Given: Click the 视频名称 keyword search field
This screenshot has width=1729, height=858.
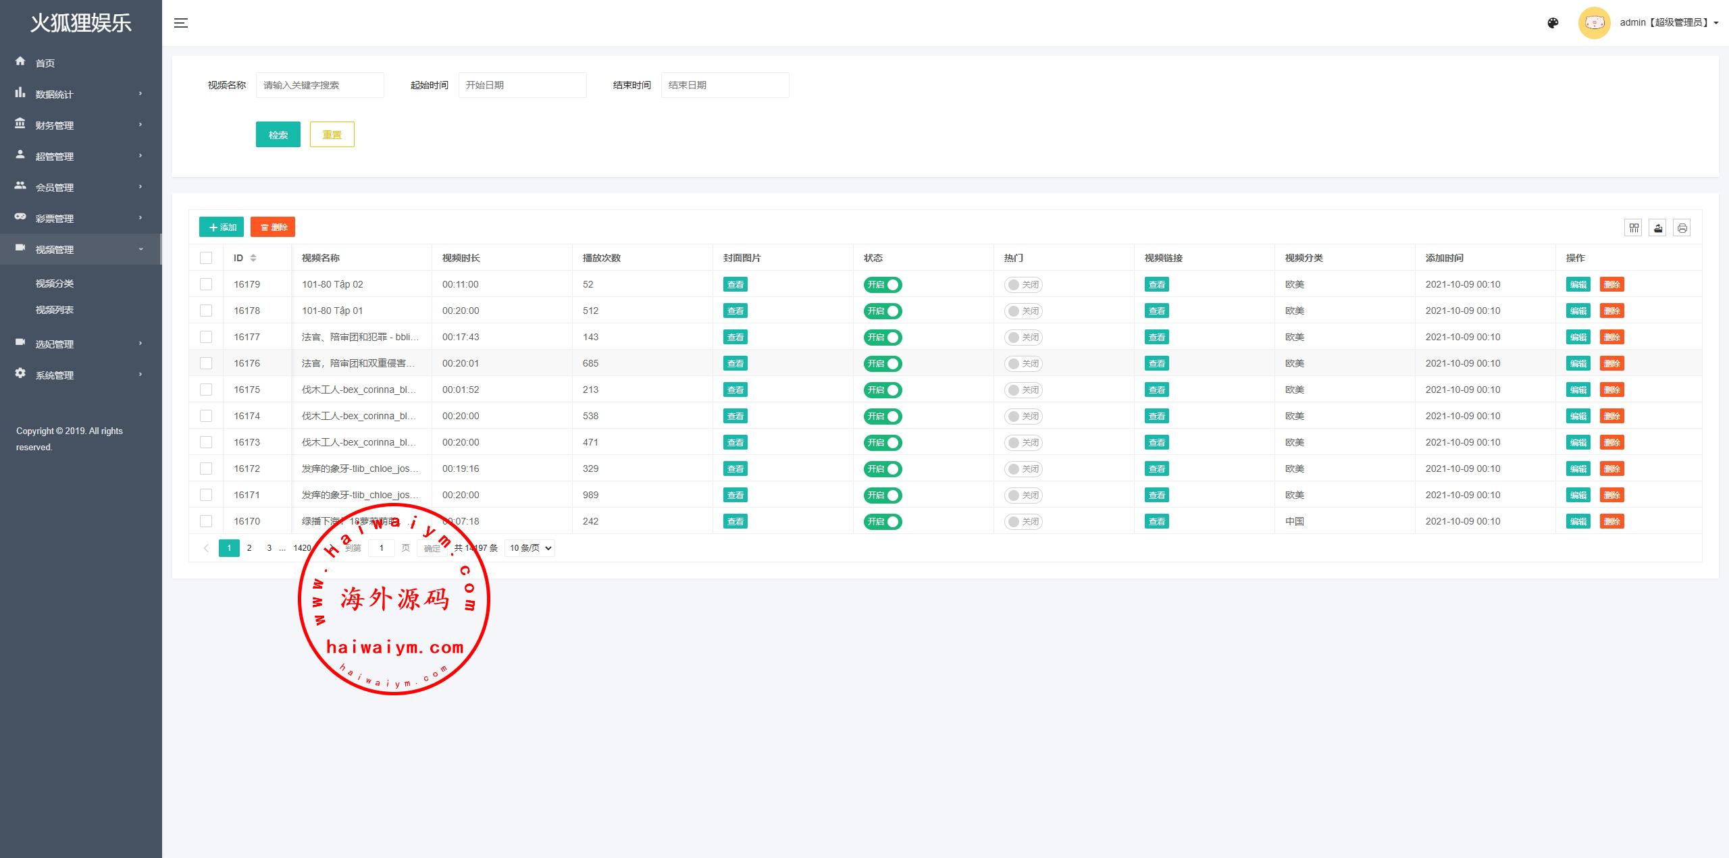Looking at the screenshot, I should coord(319,85).
